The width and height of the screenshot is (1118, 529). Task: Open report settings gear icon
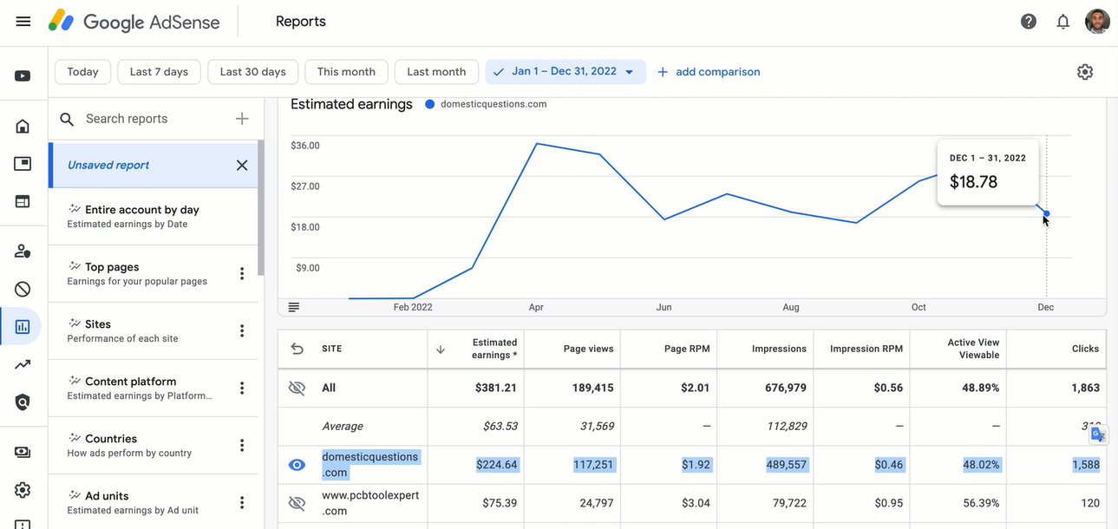point(1085,72)
